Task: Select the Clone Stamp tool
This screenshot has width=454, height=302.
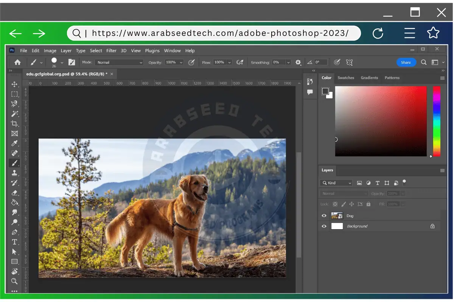Action: (14, 173)
